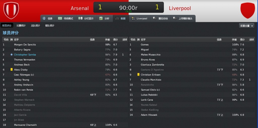Open Christopher Samba's player profile link
The height and width of the screenshot is (128, 258).
click(x=25, y=55)
